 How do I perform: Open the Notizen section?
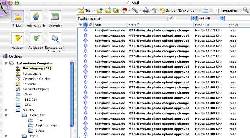(17, 40)
